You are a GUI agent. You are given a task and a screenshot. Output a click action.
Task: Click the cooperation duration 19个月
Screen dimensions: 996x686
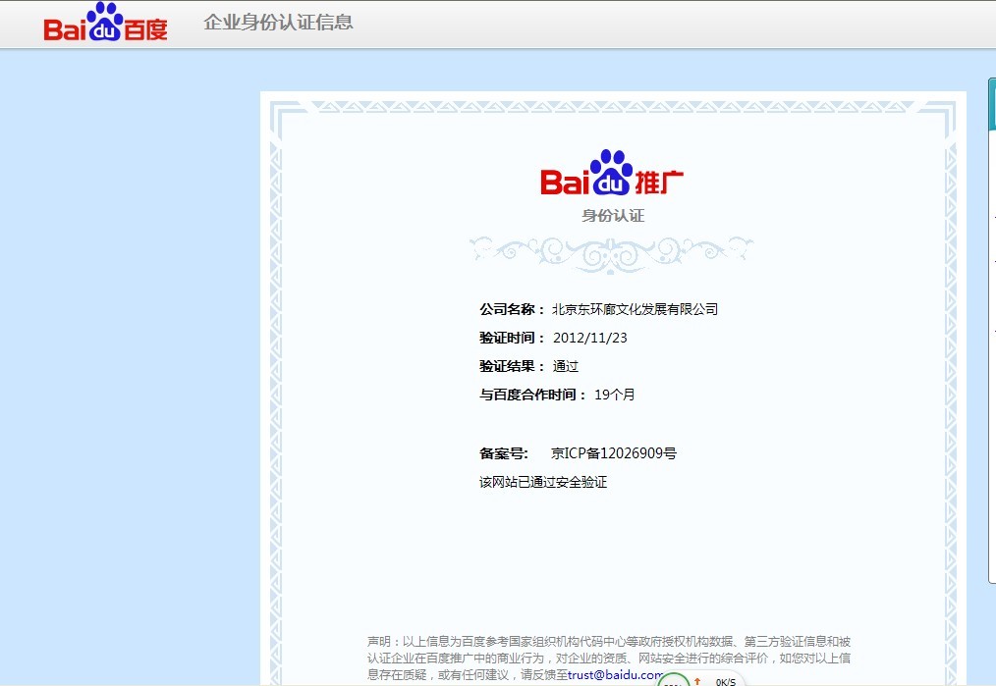[x=614, y=395]
